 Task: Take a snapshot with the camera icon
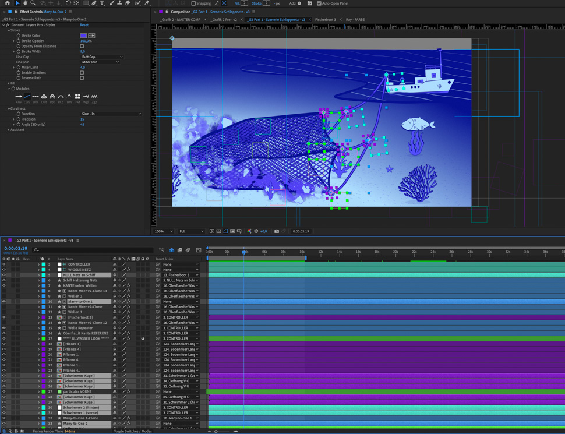coord(277,231)
